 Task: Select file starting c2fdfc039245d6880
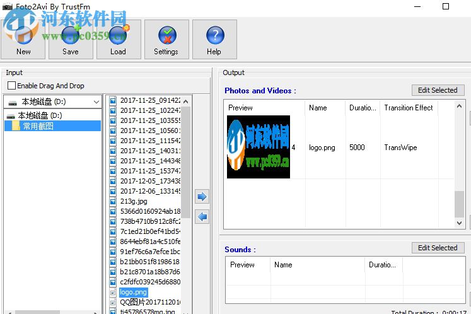[x=150, y=282]
